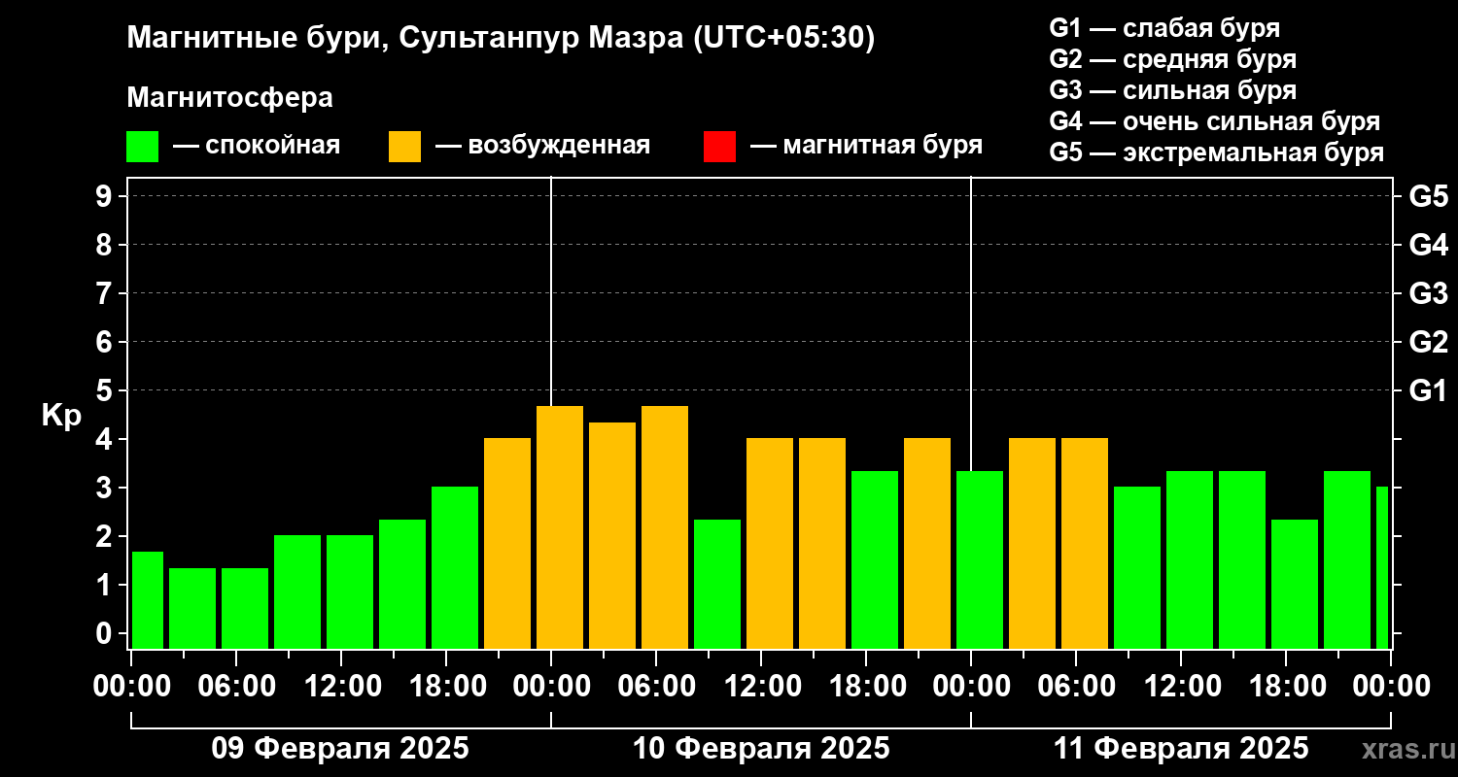Click the '09 Февраля 2025' date label
Screen dimensions: 1458x777
tap(340, 749)
